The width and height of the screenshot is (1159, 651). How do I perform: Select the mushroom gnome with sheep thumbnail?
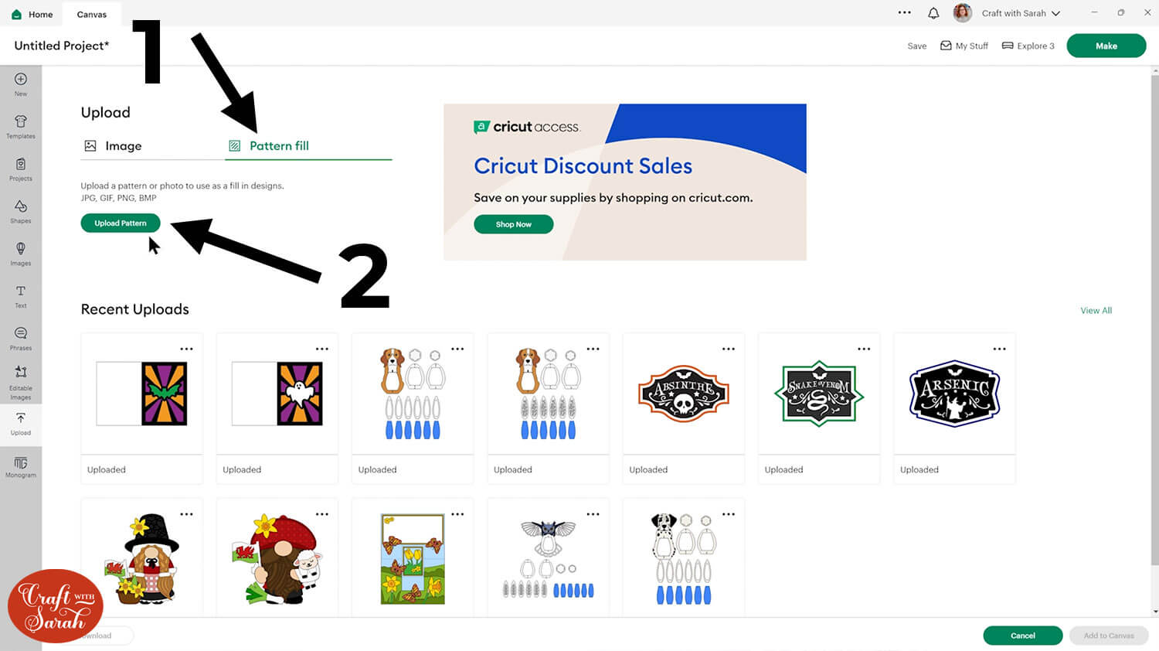277,559
